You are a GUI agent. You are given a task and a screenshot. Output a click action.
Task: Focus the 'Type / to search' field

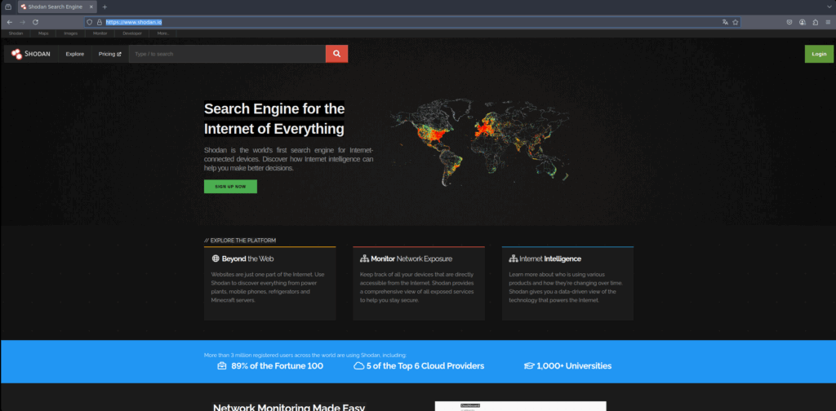(x=226, y=54)
